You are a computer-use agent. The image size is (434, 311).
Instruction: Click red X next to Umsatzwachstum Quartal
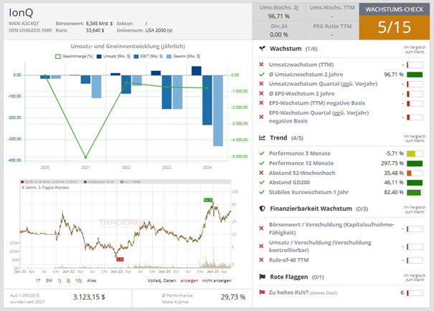(x=261, y=84)
